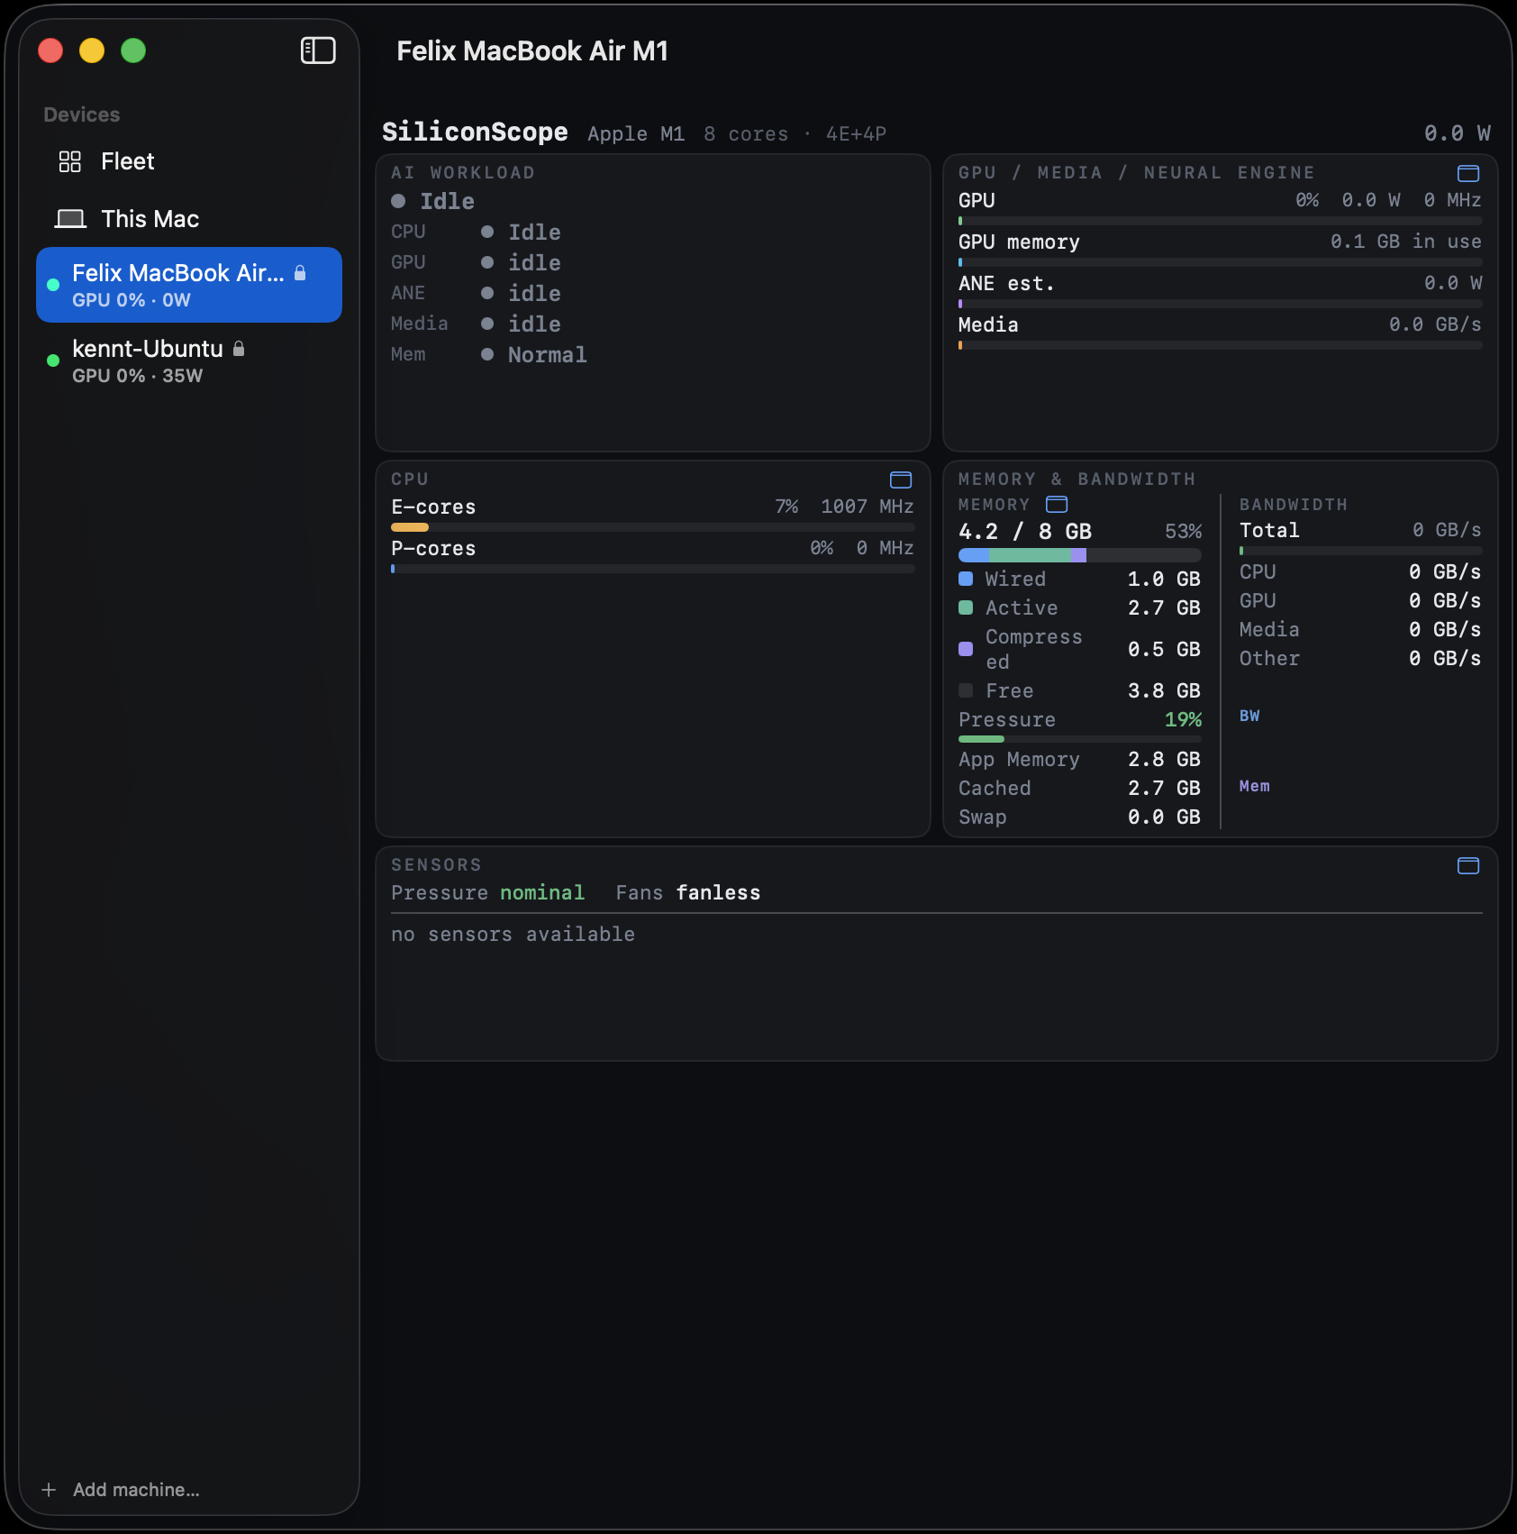Click the ANE est. label

coord(1006,283)
